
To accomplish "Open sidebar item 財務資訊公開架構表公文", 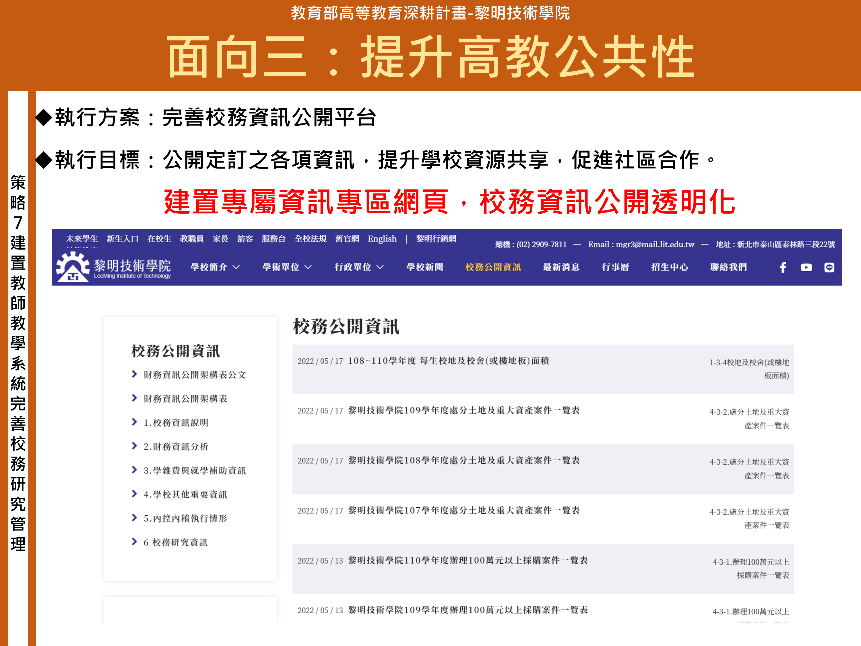I will tap(195, 375).
